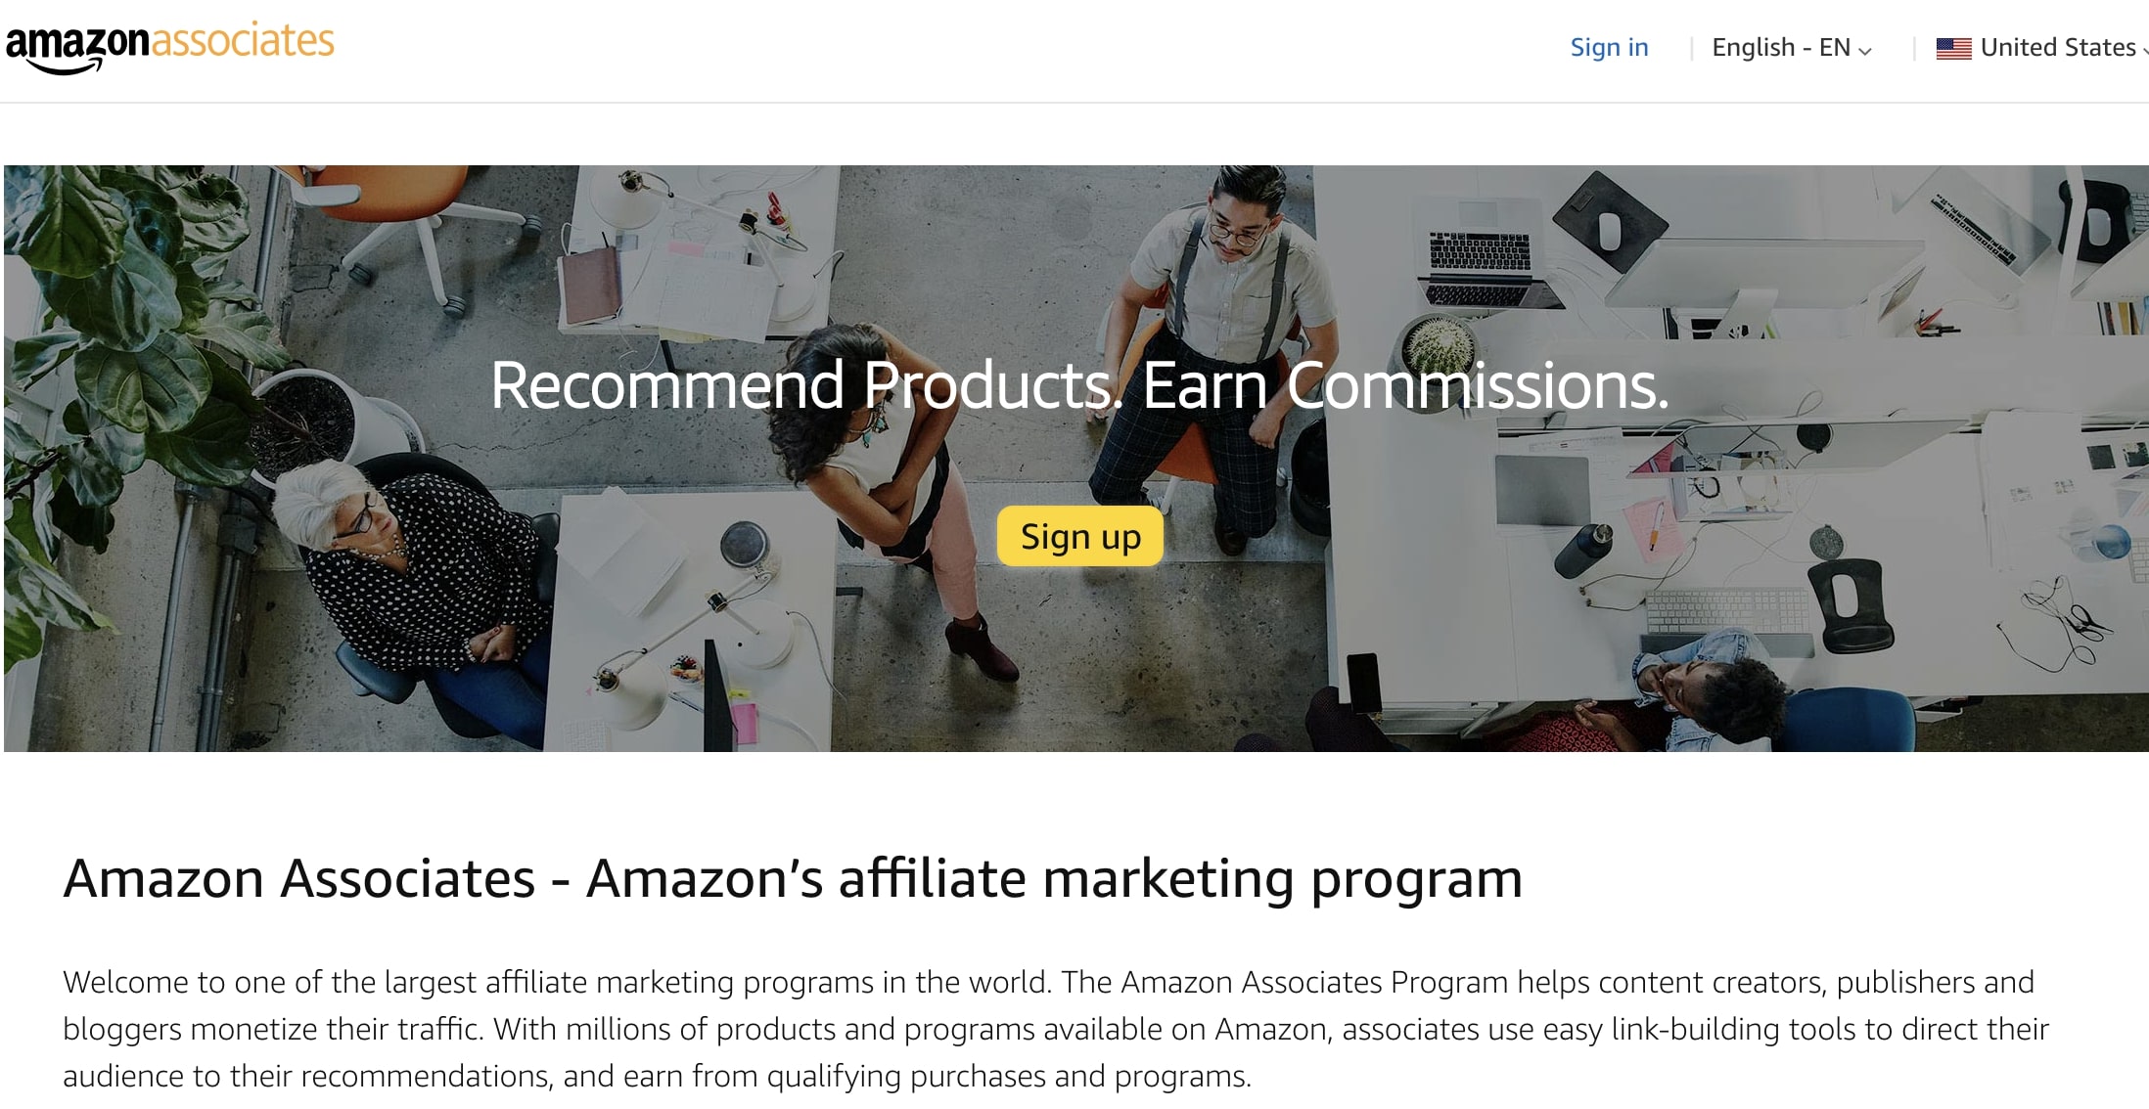Screen dimensions: 2149x1109
Task: Click the 'Amazon Associates - Amazon's affiliate marketing program' heading
Action: click(x=793, y=878)
